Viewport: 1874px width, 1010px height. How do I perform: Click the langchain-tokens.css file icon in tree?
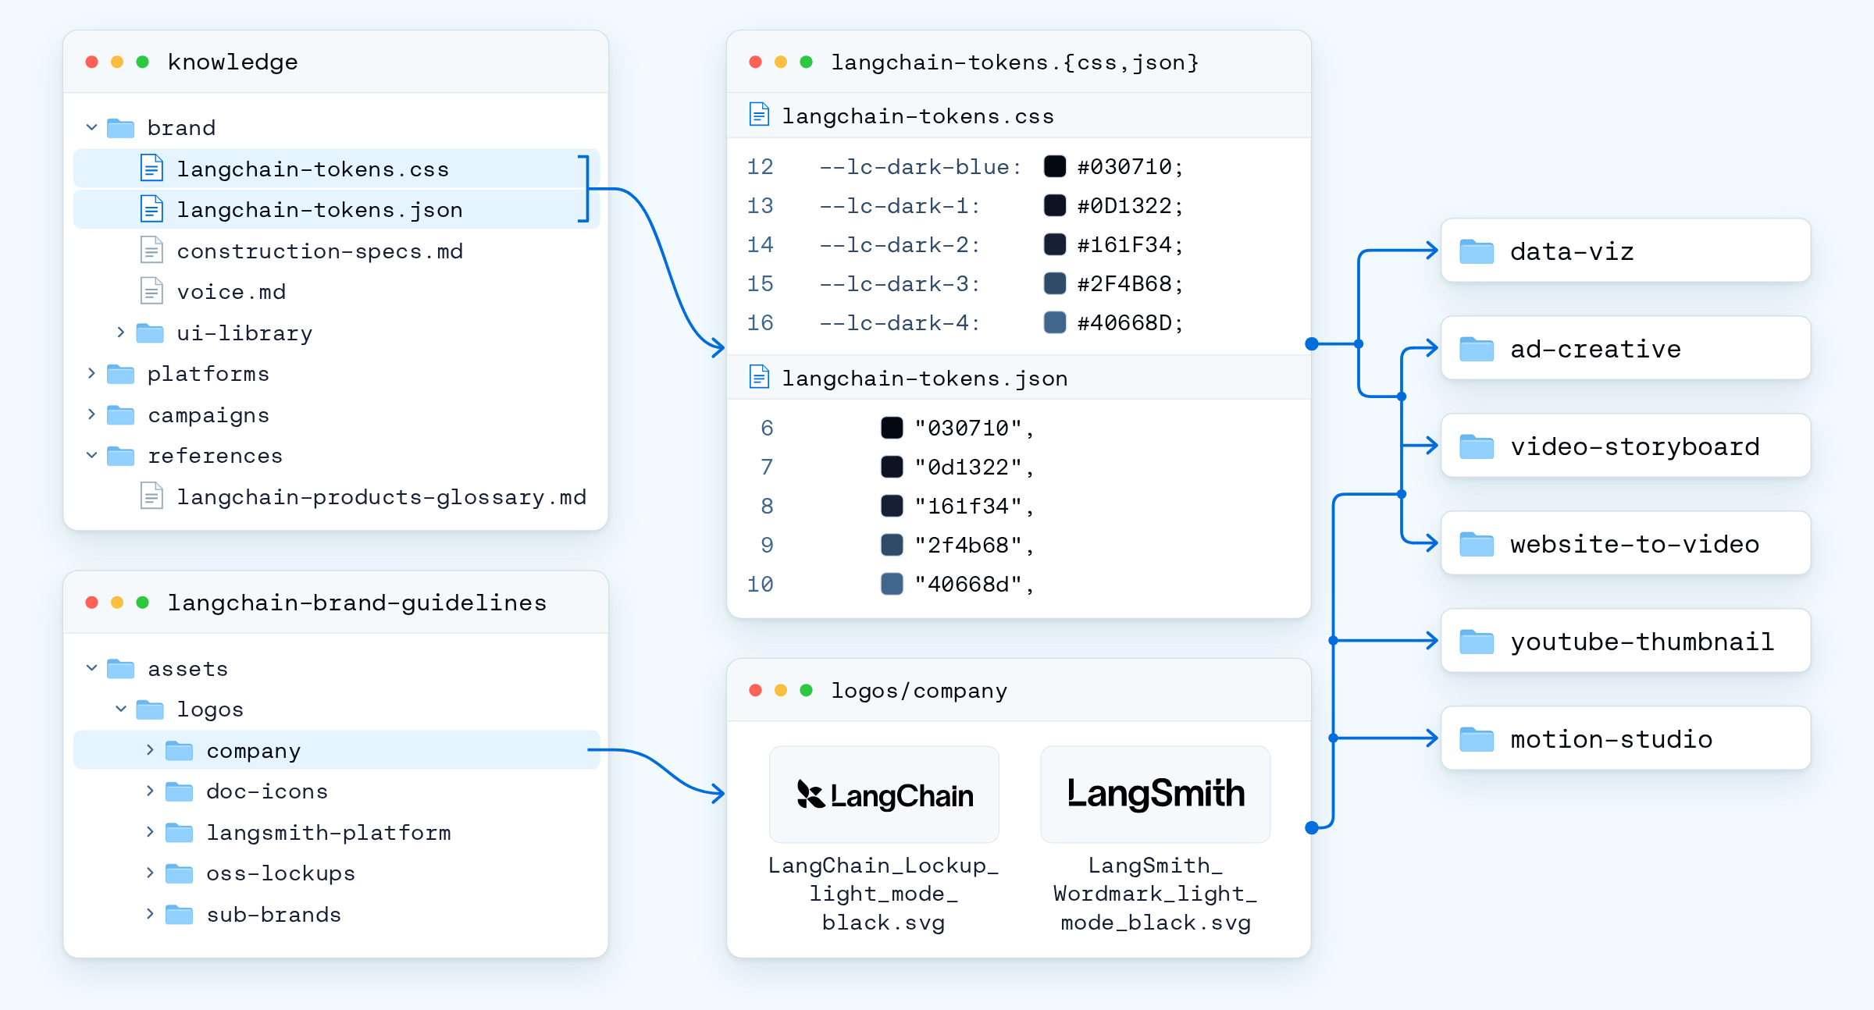point(151,169)
